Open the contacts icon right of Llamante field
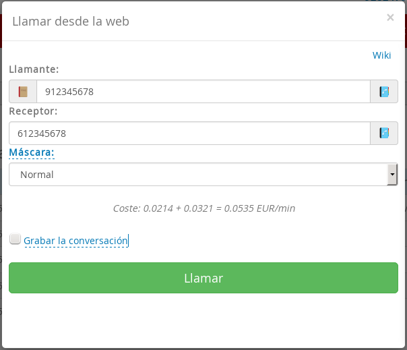This screenshot has height=350, width=407. point(384,92)
